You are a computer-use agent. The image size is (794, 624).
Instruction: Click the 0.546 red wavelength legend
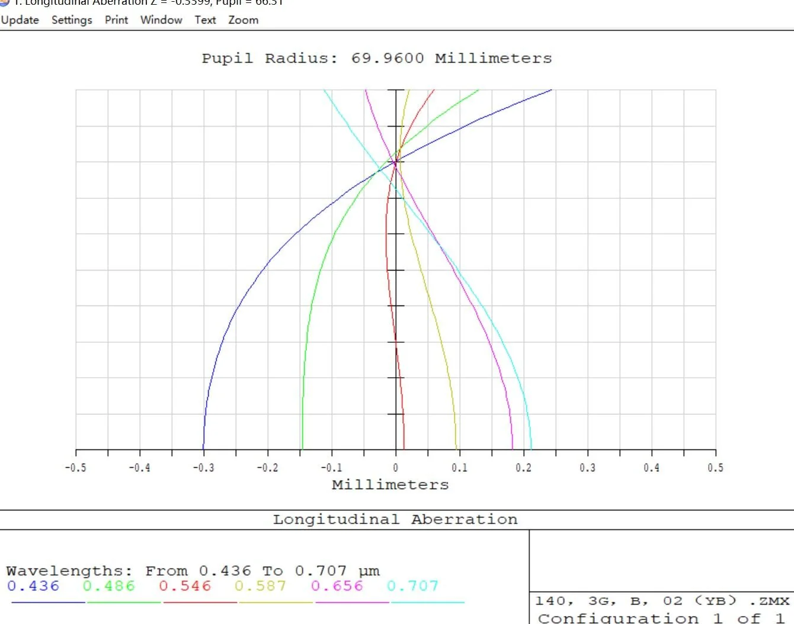point(185,586)
